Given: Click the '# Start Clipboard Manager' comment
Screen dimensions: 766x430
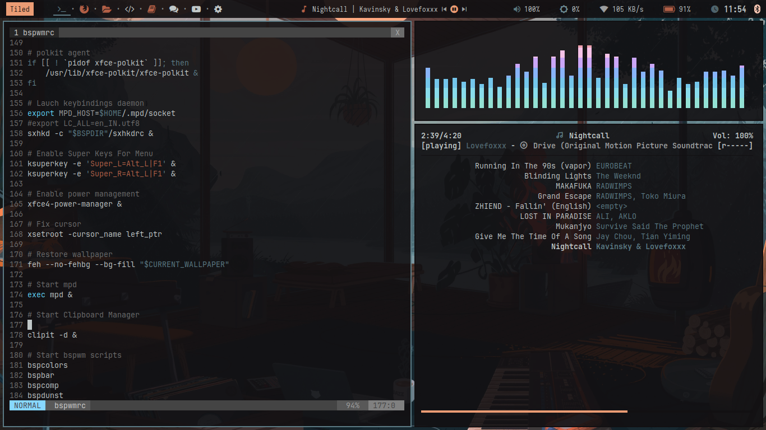Looking at the screenshot, I should (84, 315).
